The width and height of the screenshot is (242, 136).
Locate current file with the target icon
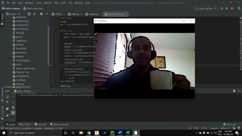pos(29,14)
